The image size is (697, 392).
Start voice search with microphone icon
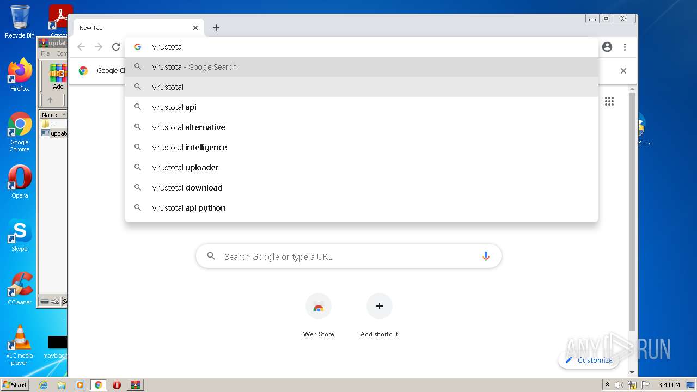tap(486, 256)
